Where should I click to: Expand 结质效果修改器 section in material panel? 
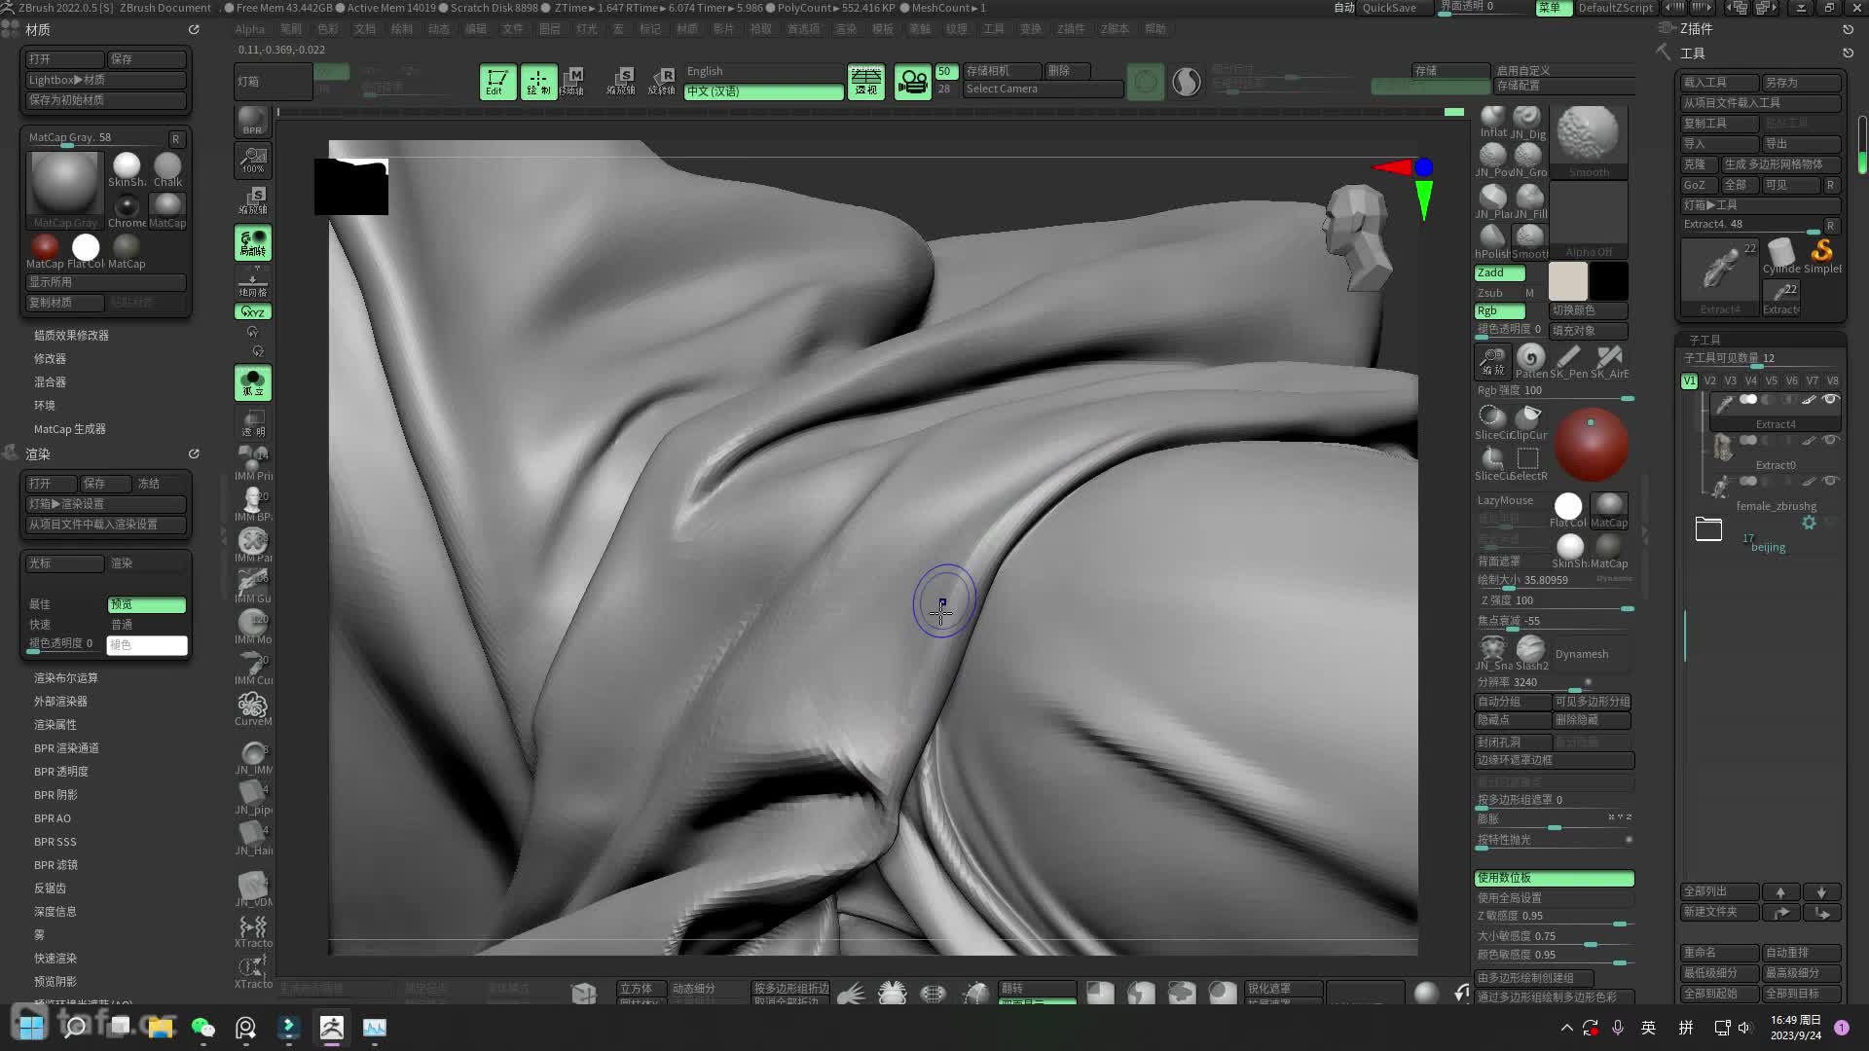pyautogui.click(x=71, y=336)
